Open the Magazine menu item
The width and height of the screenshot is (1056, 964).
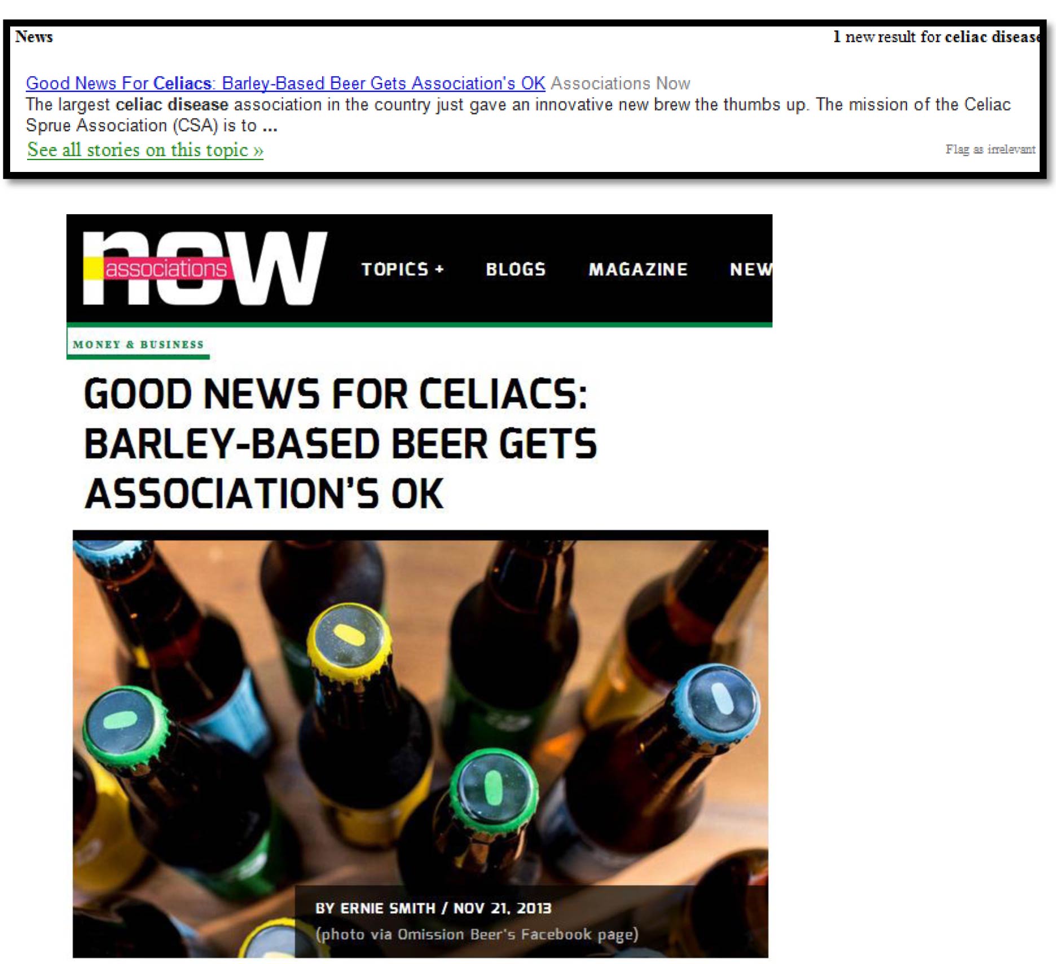click(x=638, y=269)
